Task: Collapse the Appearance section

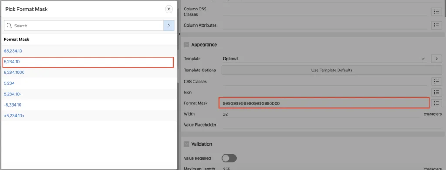Action: click(x=186, y=44)
